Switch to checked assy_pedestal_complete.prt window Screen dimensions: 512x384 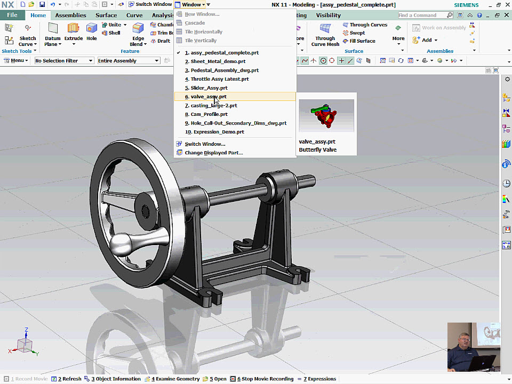tap(225, 53)
